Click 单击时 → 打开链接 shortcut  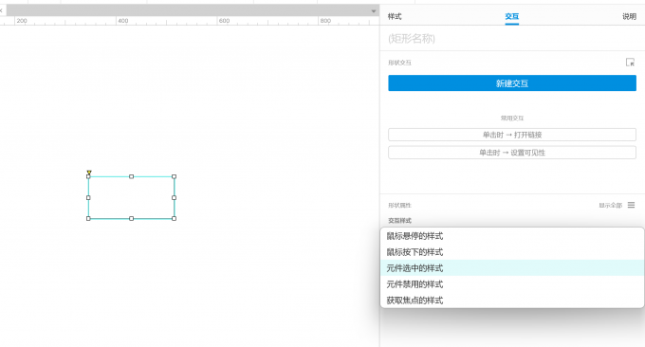(511, 135)
